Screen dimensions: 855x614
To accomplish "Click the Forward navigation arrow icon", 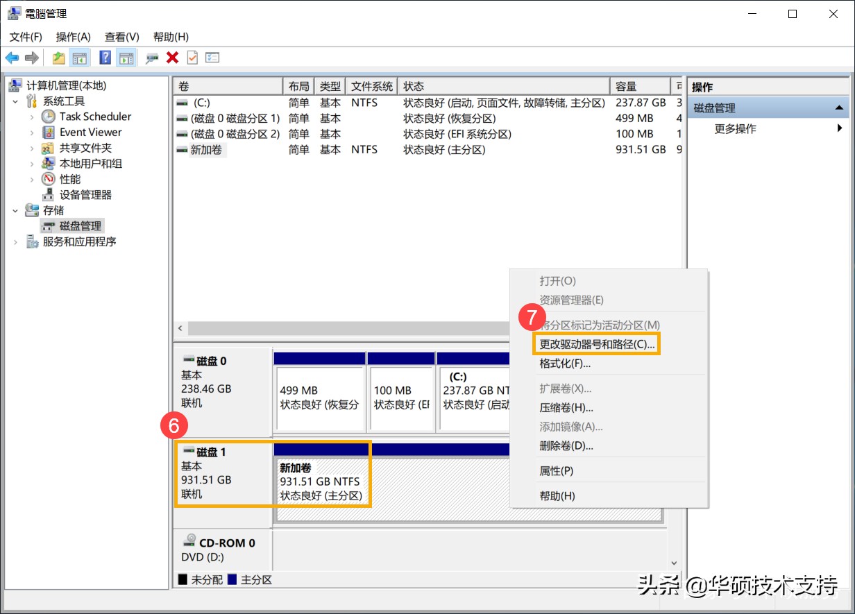I will pos(32,58).
